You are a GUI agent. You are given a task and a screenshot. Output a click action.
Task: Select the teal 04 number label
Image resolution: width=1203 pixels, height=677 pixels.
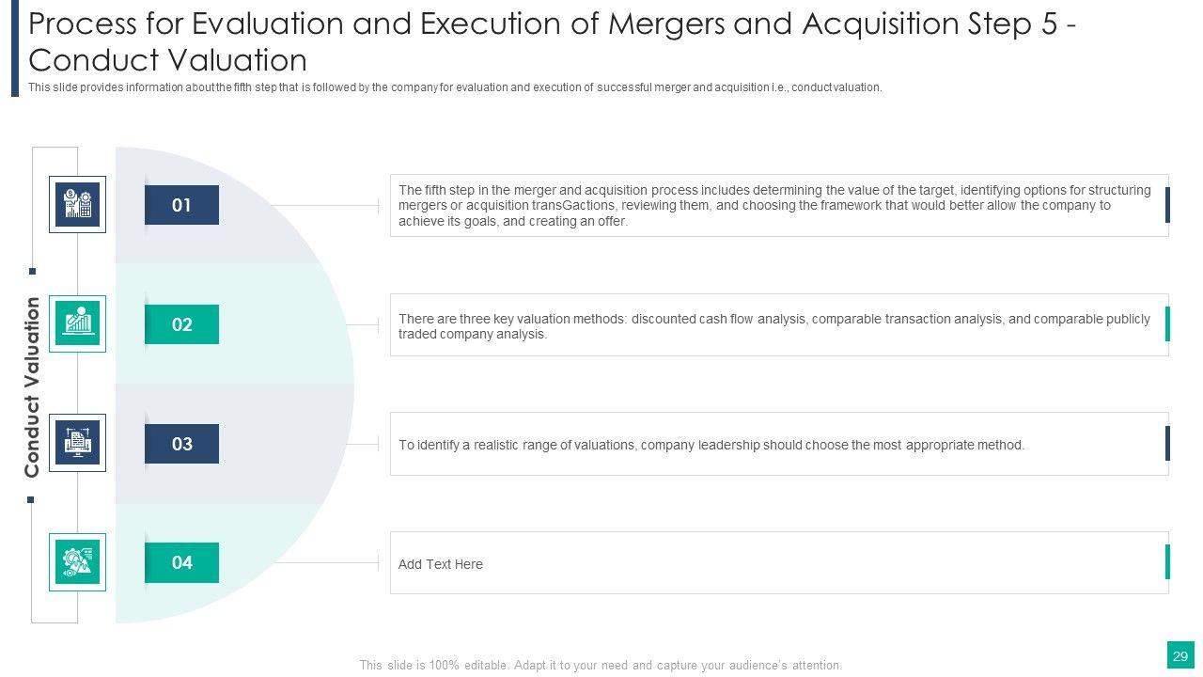point(181,562)
